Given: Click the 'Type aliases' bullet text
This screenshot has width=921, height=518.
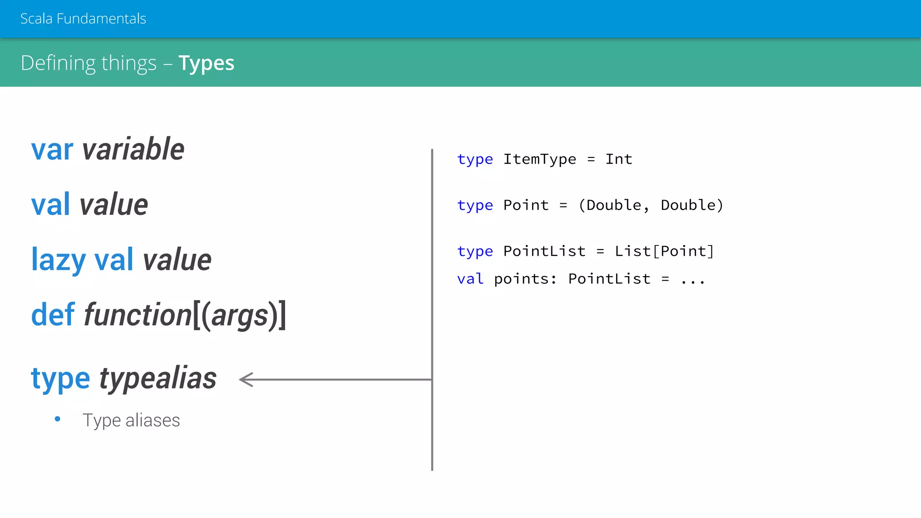Looking at the screenshot, I should coord(131,420).
